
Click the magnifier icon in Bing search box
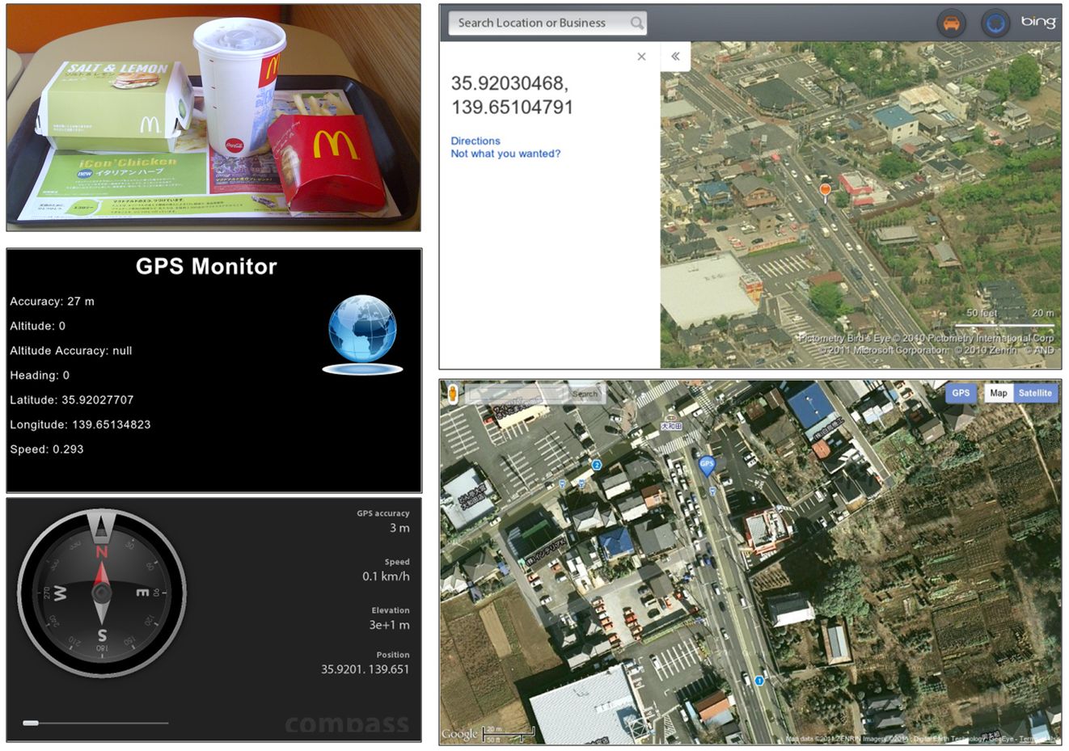tap(637, 23)
